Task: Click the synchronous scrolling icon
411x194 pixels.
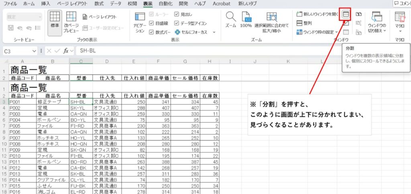Action: tap(358, 23)
